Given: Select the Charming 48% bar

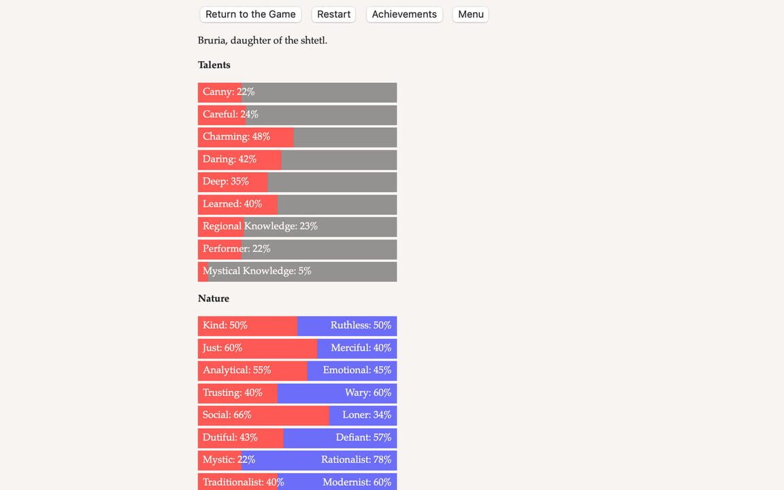Looking at the screenshot, I should 297,137.
